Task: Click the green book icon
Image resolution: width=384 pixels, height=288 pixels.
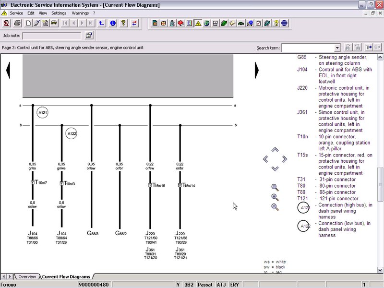Action: (x=224, y=23)
